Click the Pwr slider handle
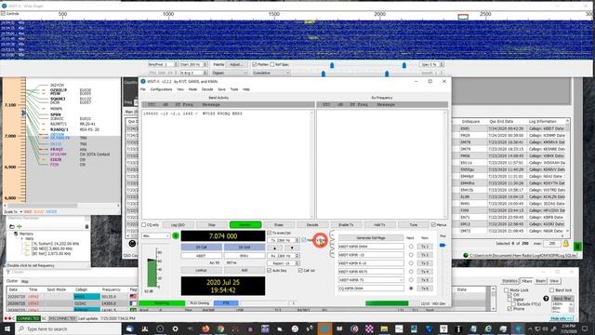The width and height of the screenshot is (595, 335). pyautogui.click(x=443, y=246)
